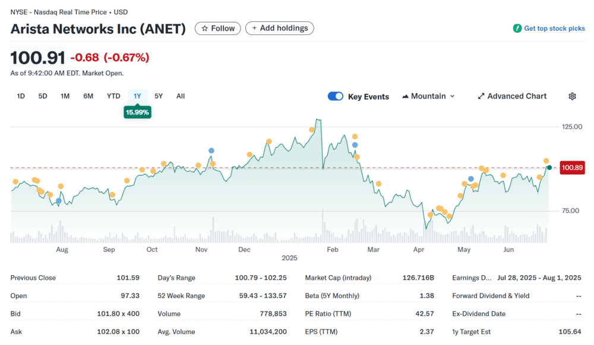
Task: Select the 1M time range
Action: [65, 97]
